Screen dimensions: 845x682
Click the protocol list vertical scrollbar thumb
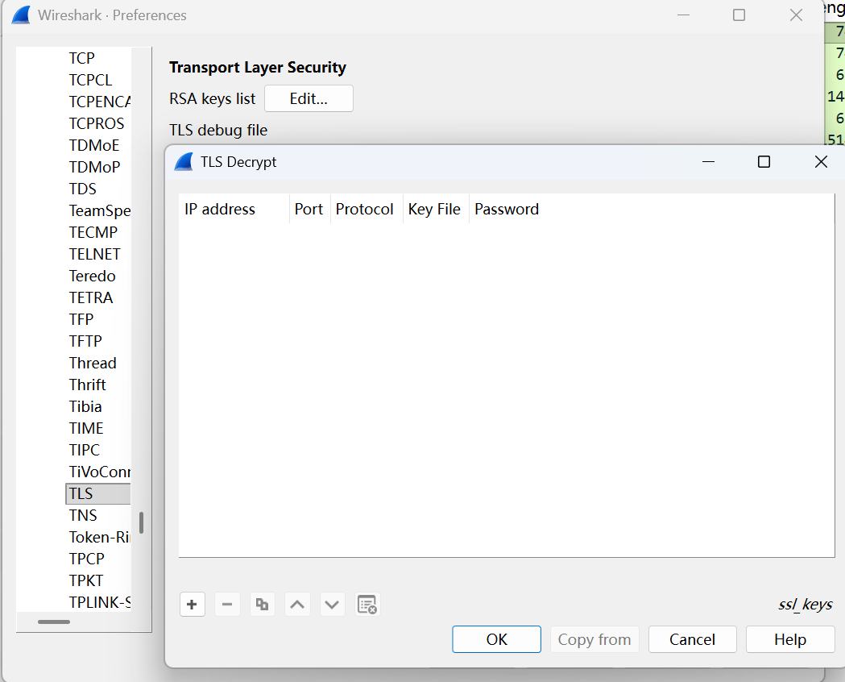tap(142, 522)
